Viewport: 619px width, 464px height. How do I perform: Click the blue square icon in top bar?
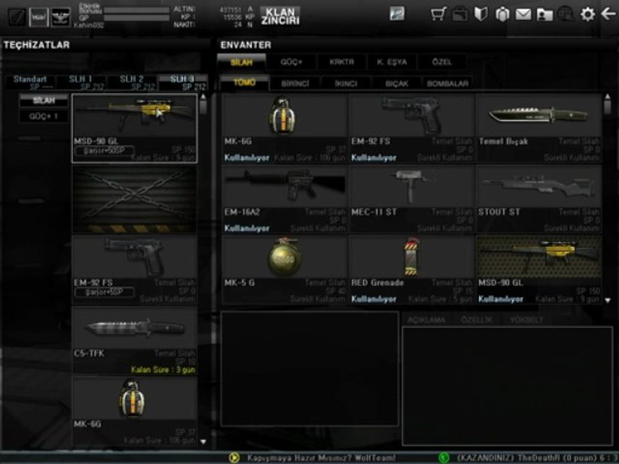click(x=397, y=14)
